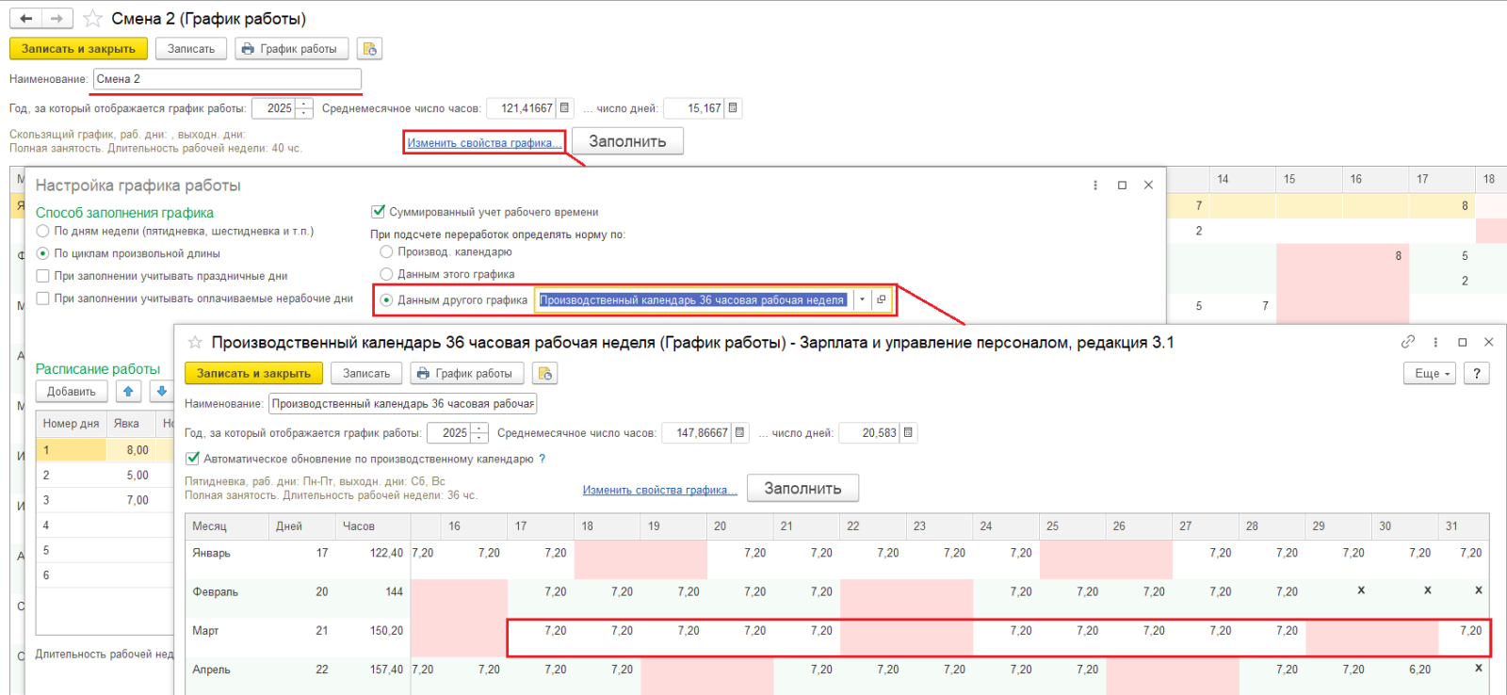1507x695 pixels.
Task: Click Заполнить button in the Смена 2 window
Action: point(627,141)
